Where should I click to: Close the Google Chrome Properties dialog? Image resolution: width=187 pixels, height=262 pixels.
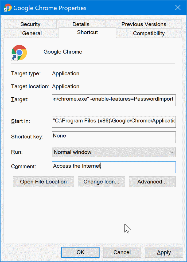click(x=178, y=8)
